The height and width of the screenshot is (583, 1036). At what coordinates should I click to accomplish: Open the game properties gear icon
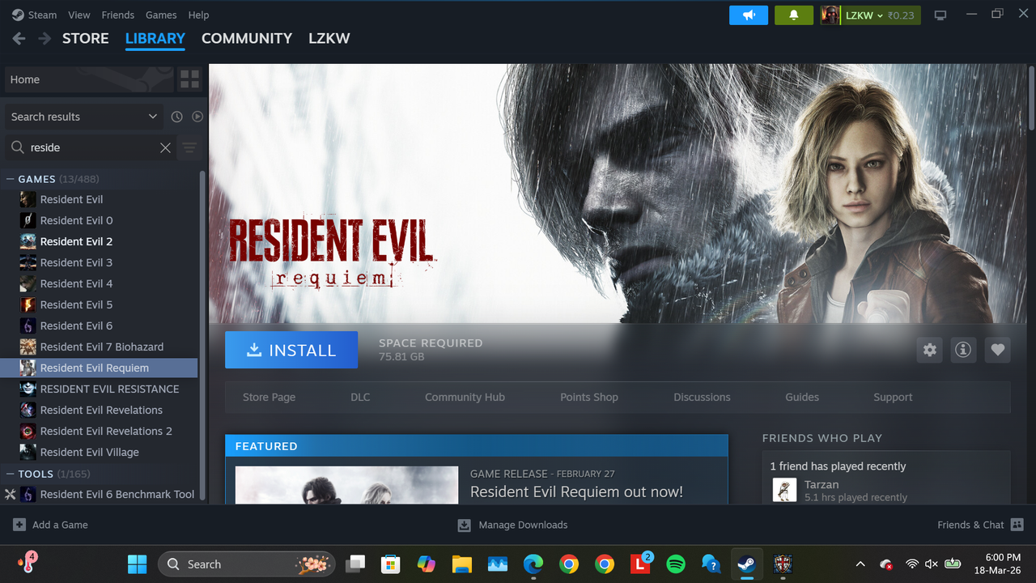(929, 349)
